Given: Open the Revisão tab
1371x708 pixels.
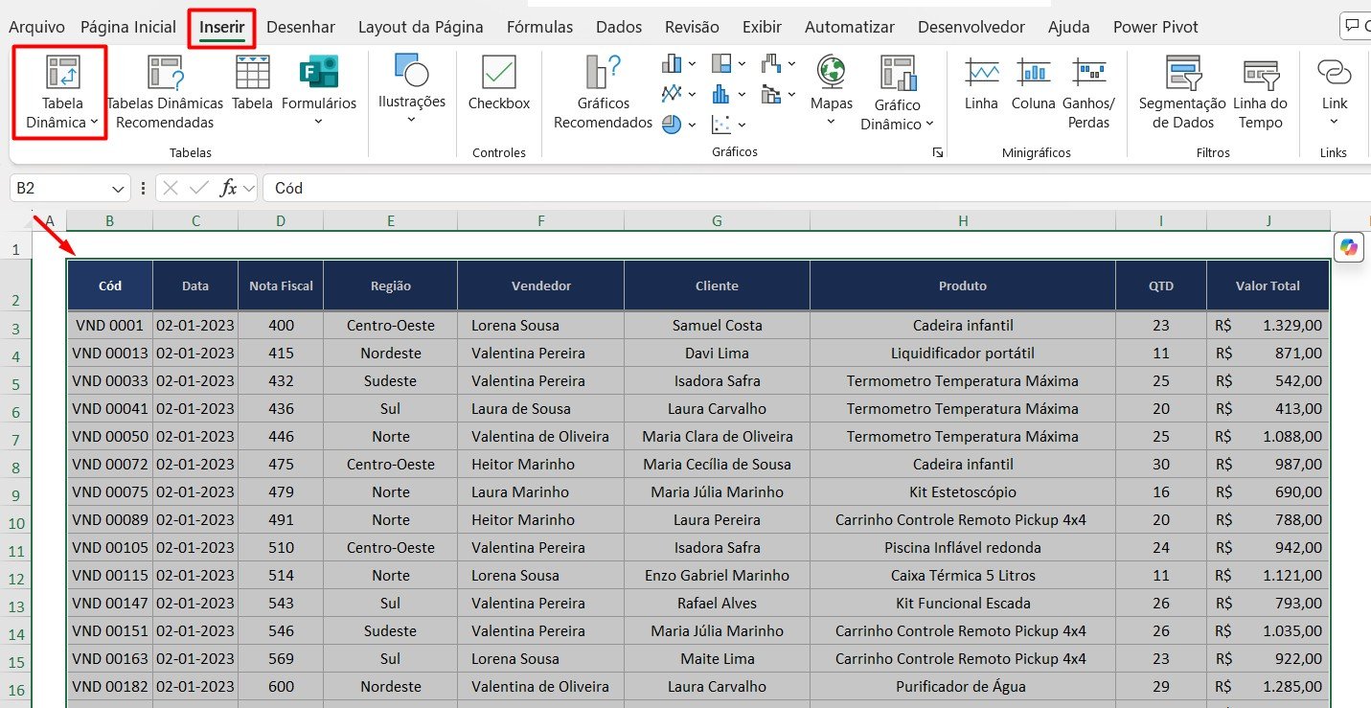Looking at the screenshot, I should click(692, 27).
